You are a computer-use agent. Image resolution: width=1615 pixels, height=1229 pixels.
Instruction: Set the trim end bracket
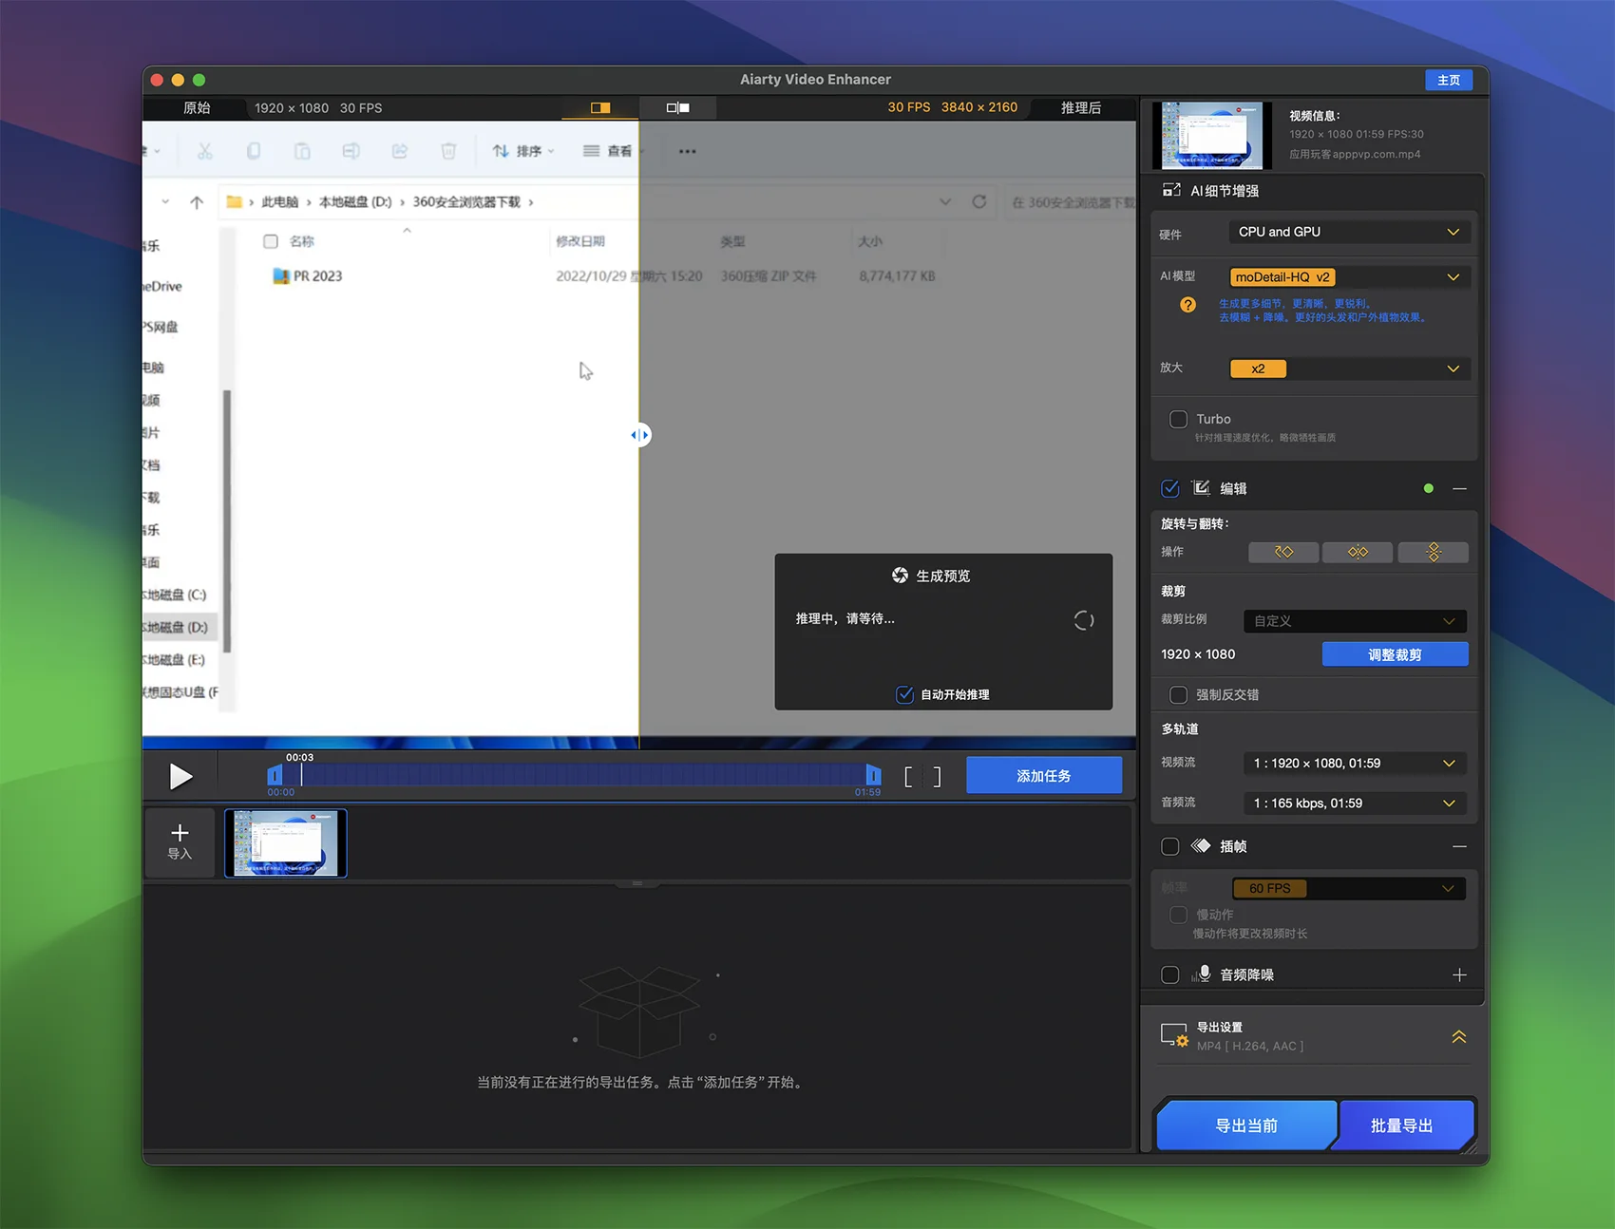point(937,777)
